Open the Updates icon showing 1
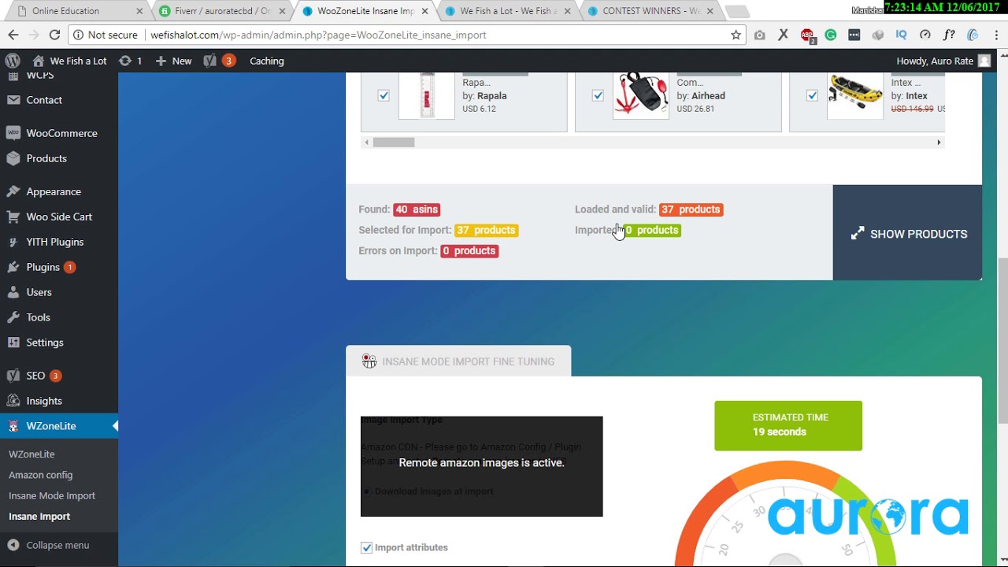1008x567 pixels. click(x=130, y=61)
